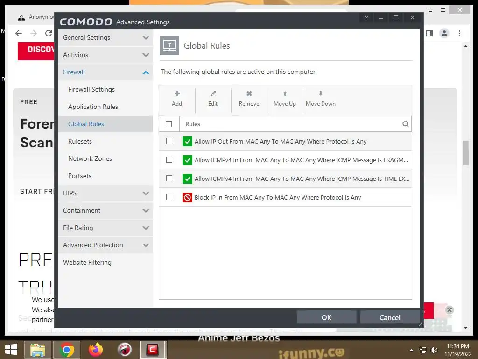Screen dimensions: 478x359
Task: Show hidden tray icons arrow
Action: (x=411, y=350)
